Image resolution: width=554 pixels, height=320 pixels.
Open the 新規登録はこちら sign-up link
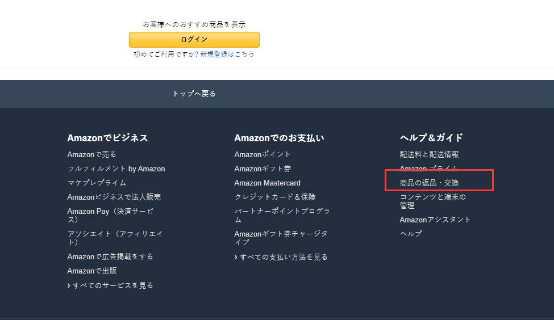coord(227,54)
